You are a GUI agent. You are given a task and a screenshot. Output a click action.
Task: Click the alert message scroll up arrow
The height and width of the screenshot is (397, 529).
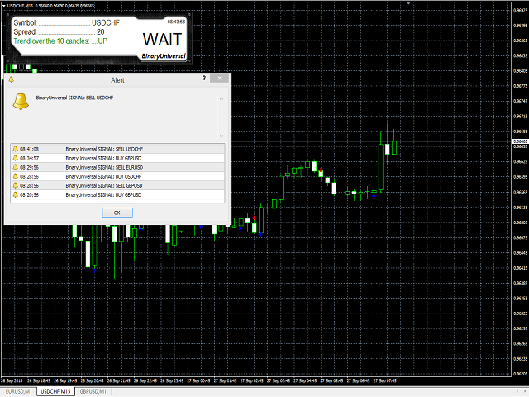coord(222,98)
